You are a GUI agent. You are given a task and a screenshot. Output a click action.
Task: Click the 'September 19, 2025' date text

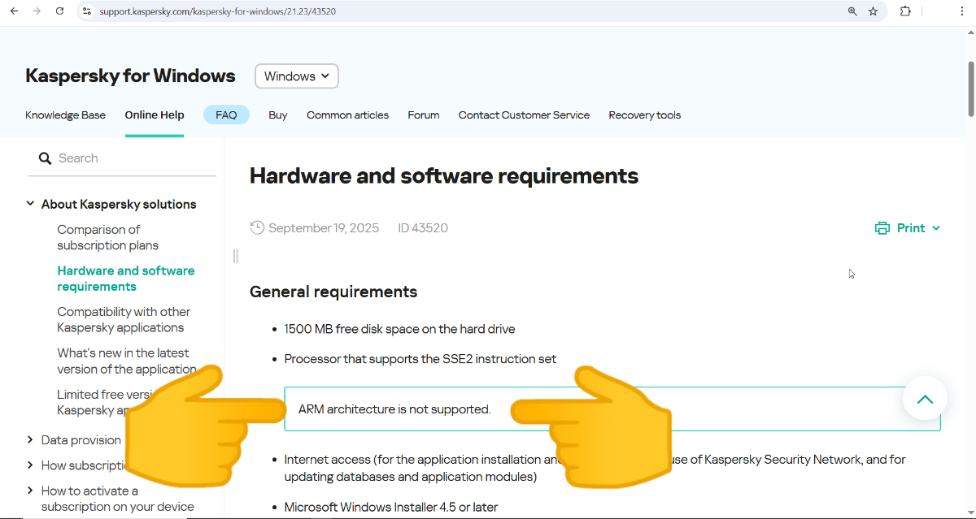pyautogui.click(x=324, y=228)
